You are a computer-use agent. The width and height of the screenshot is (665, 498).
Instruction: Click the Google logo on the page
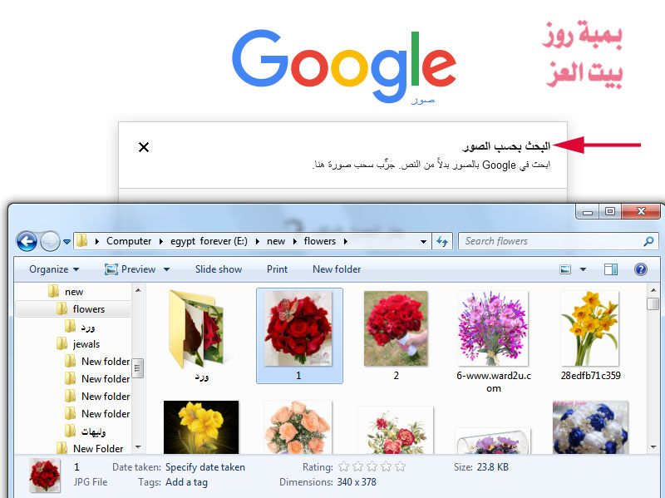pyautogui.click(x=344, y=66)
